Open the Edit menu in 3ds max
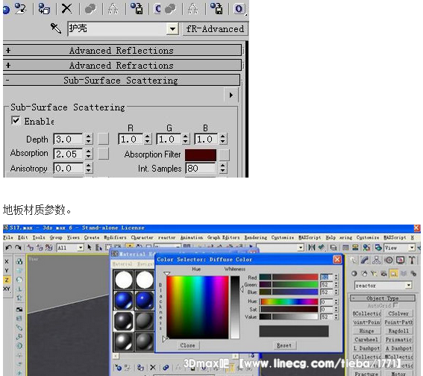 coord(22,238)
